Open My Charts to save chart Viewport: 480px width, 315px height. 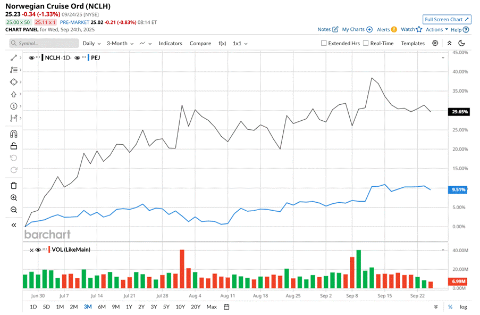pos(357,29)
